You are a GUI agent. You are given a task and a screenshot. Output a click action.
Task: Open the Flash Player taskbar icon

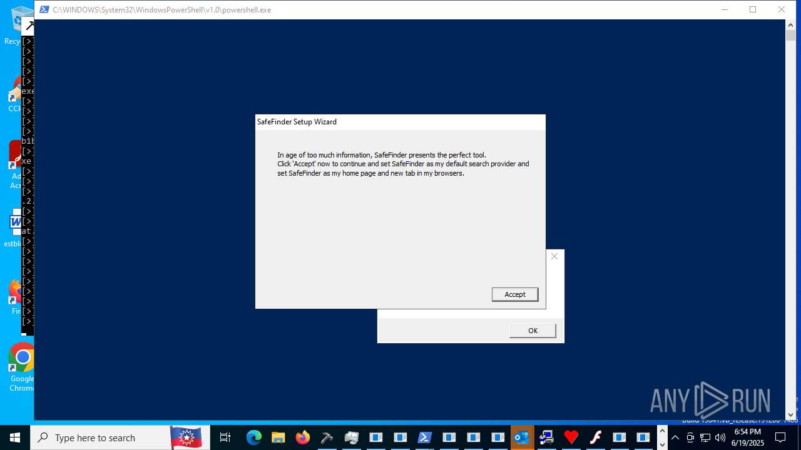pos(595,437)
